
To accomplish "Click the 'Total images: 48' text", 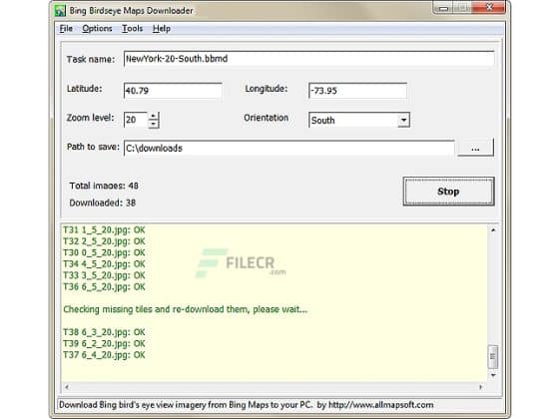I will point(104,186).
